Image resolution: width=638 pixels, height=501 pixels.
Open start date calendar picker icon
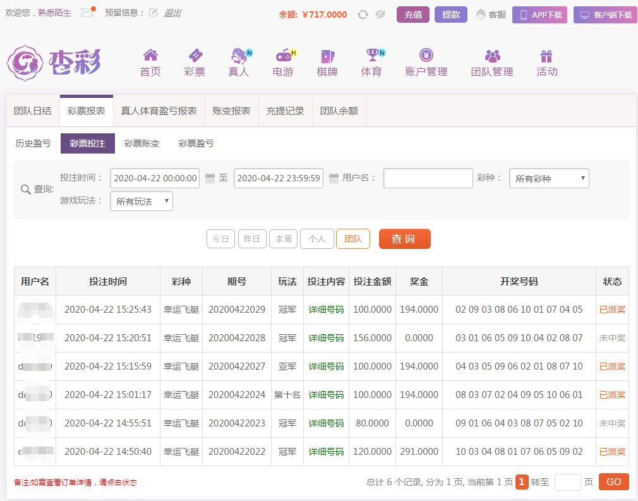(210, 179)
